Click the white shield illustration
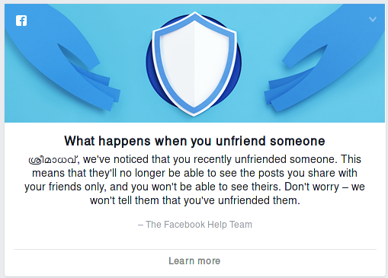This screenshot has width=388, height=278. pos(194,64)
